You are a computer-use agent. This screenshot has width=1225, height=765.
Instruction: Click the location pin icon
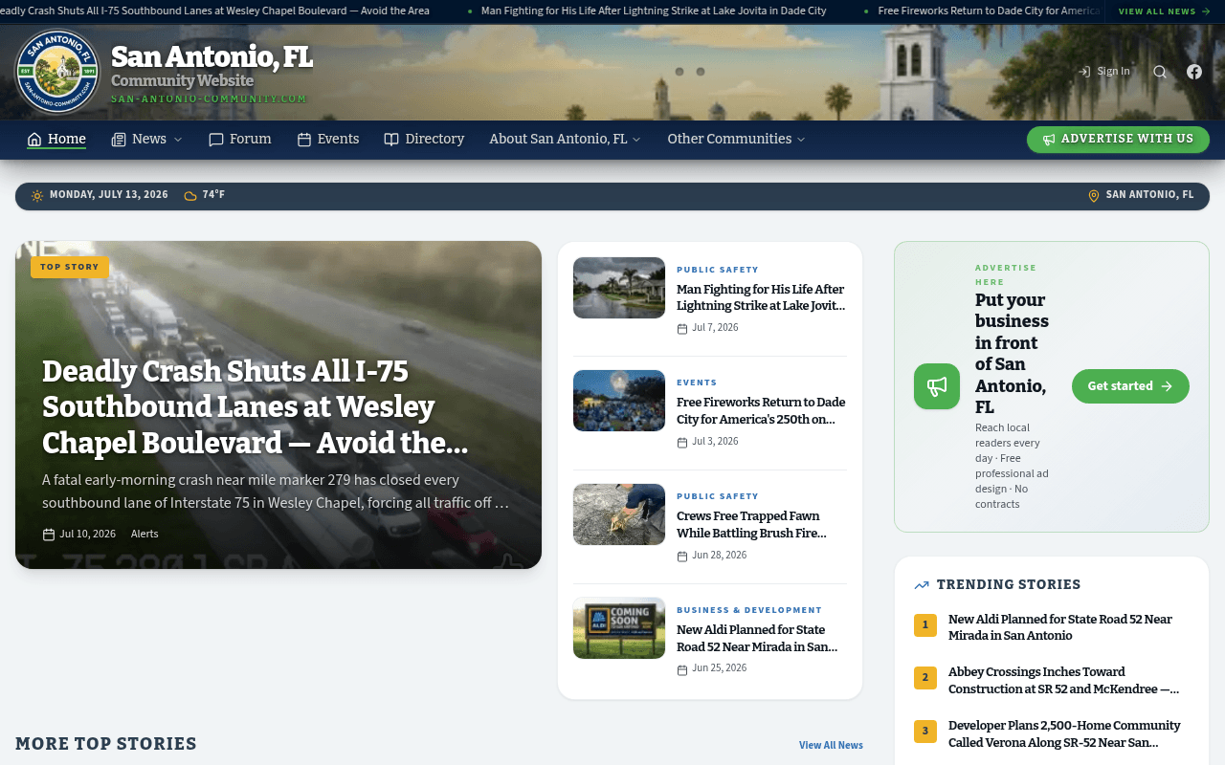1094,196
